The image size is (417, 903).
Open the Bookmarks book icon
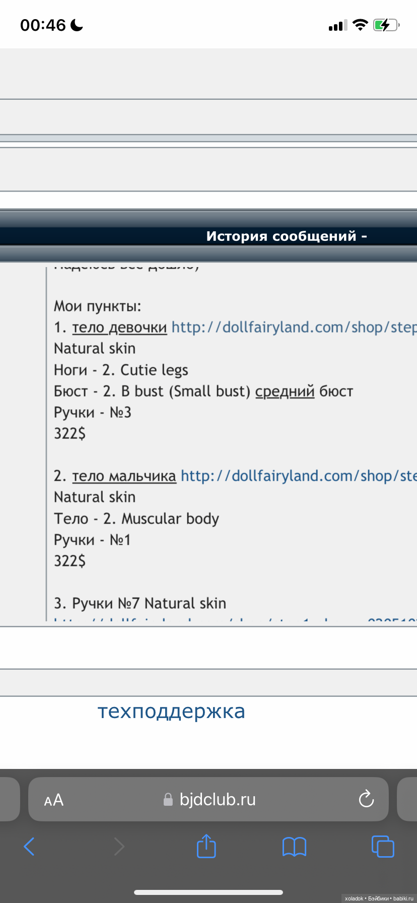(294, 847)
